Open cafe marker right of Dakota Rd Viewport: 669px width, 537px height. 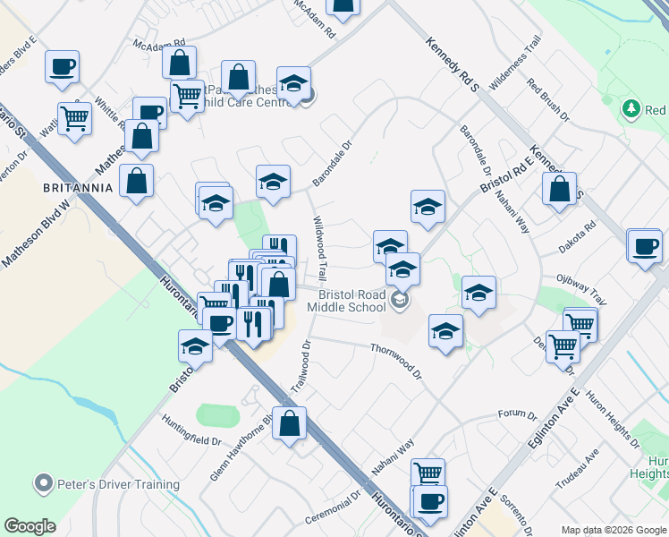coord(645,249)
